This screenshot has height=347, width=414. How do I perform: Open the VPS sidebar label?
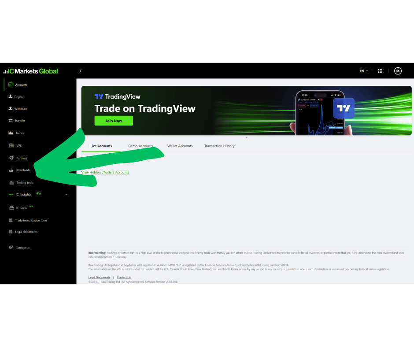19,145
